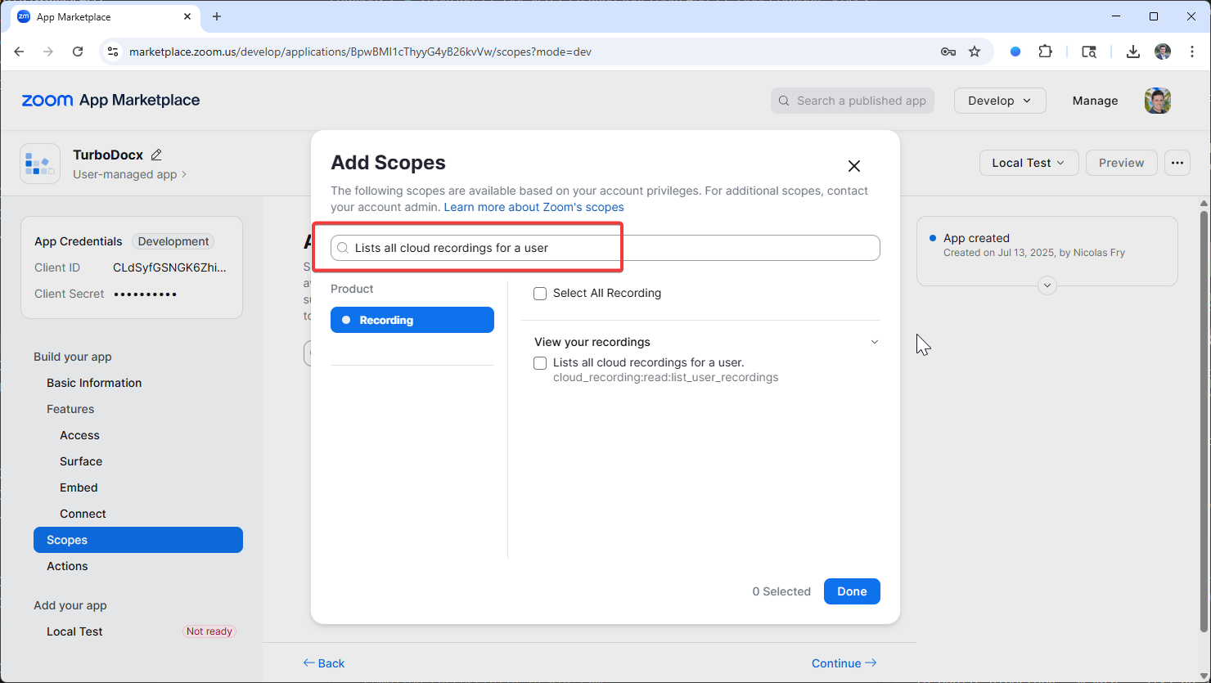The height and width of the screenshot is (683, 1211).
Task: Click the Done button
Action: (x=852, y=591)
